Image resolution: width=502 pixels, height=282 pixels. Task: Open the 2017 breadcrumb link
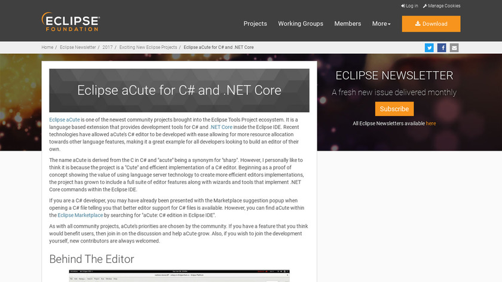tap(108, 47)
